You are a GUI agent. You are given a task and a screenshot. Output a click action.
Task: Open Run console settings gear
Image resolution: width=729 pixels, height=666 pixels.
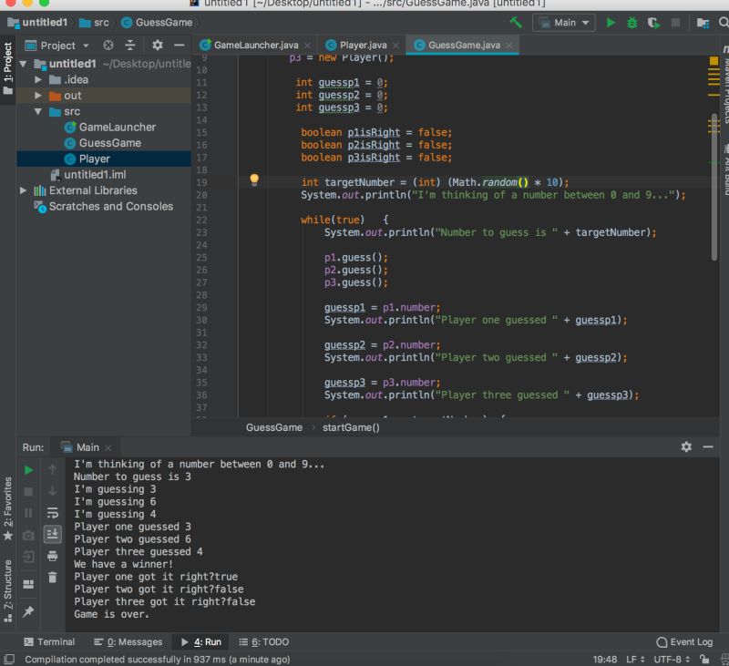tap(686, 446)
